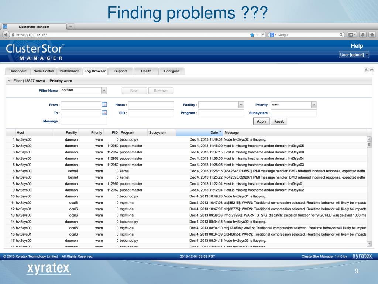Click the maximize panel icon above the filter

click(x=372, y=70)
